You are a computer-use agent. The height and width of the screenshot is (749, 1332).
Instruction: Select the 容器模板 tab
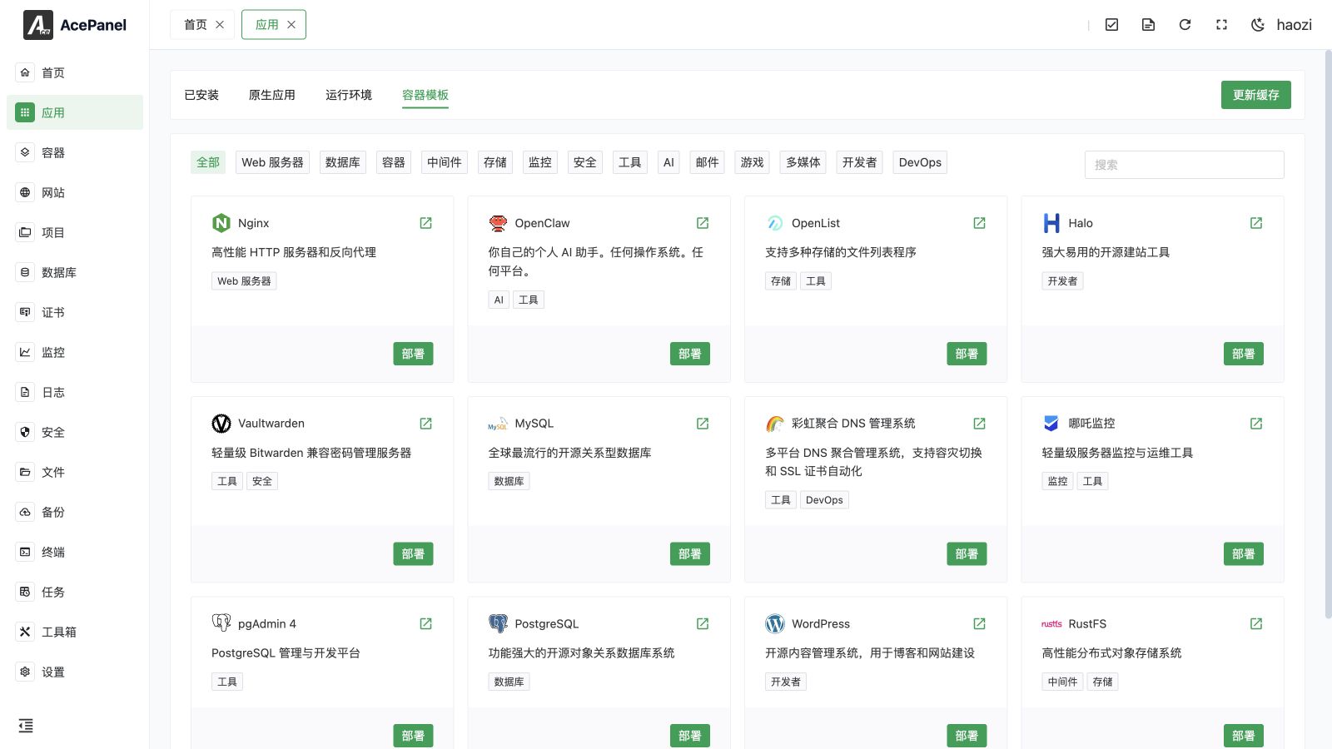click(x=425, y=95)
